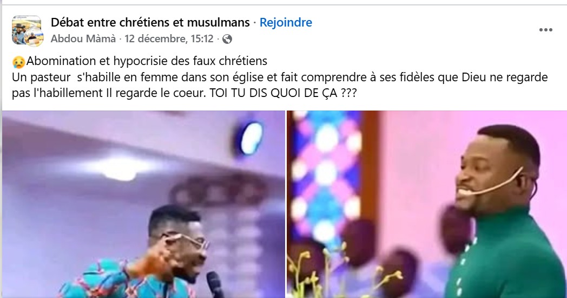Viewport: 567px width, 298px height.
Task: Open the post timestamp 12 décembre, 15:12
Action: (x=169, y=39)
